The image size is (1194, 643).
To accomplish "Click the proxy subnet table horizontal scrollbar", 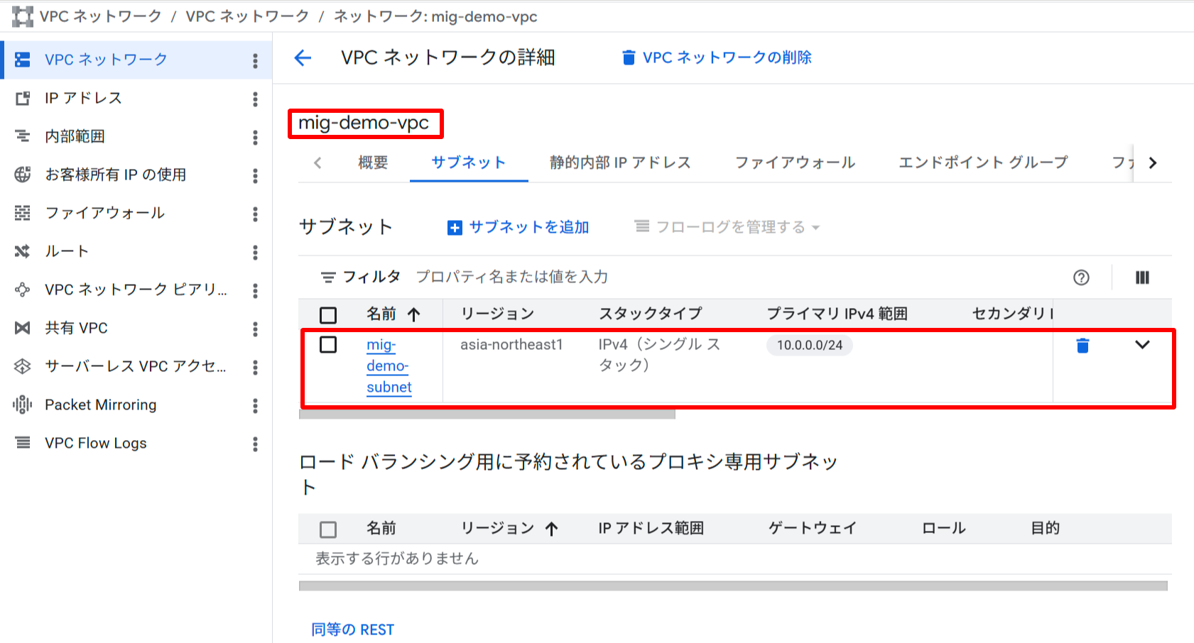I will click(x=733, y=586).
